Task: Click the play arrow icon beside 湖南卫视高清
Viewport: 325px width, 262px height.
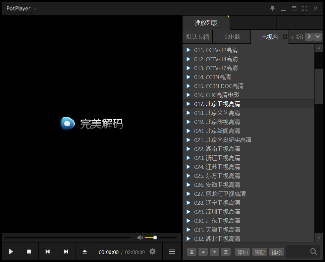Action: (188, 149)
